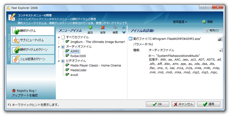This screenshot has height=116, width=230.
Task: Select the ビデオファイル category label
Action: (76, 61)
